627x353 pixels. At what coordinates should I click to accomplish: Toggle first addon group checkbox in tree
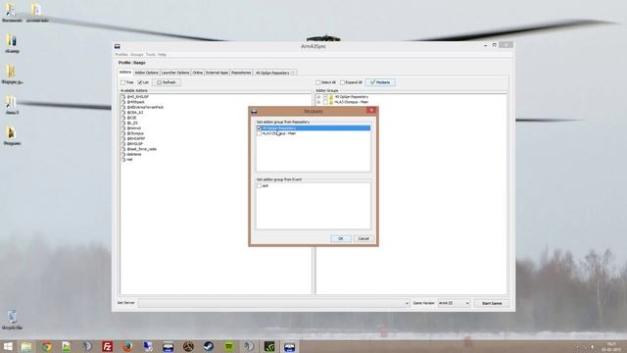coord(325,97)
